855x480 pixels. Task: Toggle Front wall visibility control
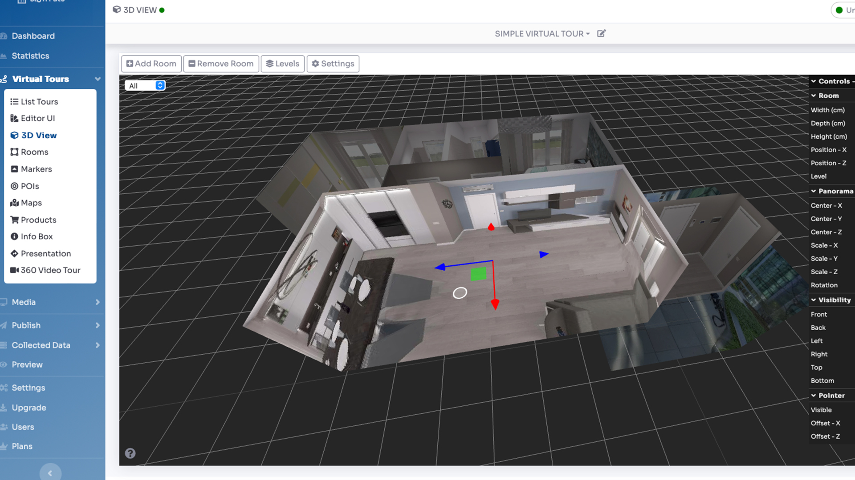[832, 314]
